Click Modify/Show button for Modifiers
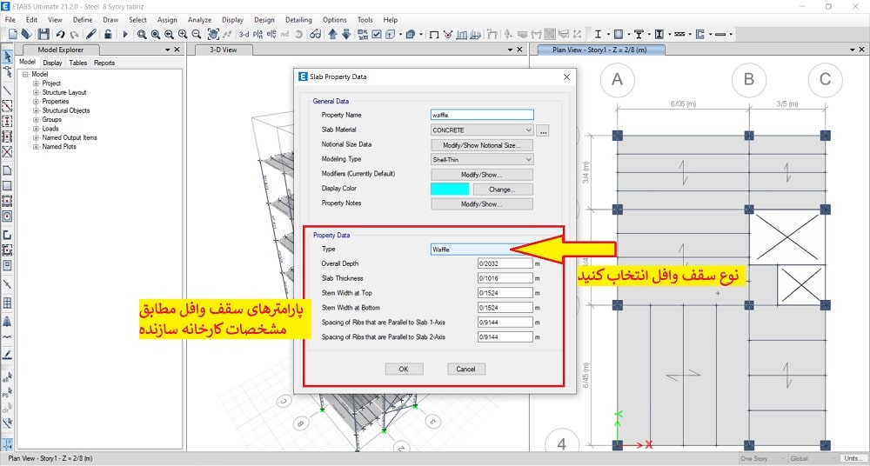Screen dimensions: 870x466 482,175
